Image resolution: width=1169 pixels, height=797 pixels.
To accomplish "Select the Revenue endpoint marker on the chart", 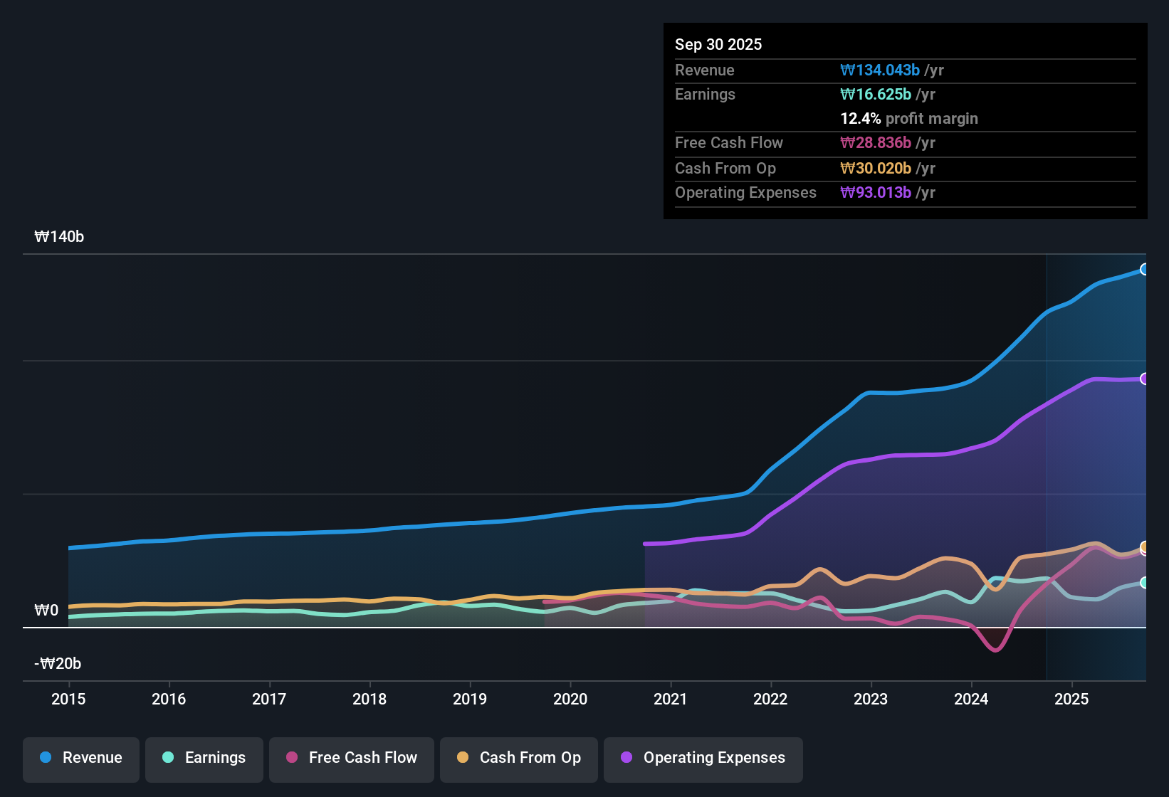I will (x=1145, y=269).
